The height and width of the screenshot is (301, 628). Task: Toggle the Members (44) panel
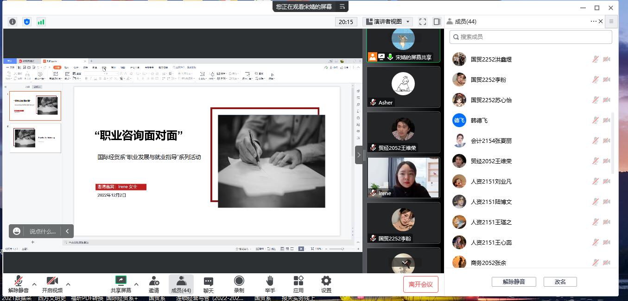(x=181, y=284)
